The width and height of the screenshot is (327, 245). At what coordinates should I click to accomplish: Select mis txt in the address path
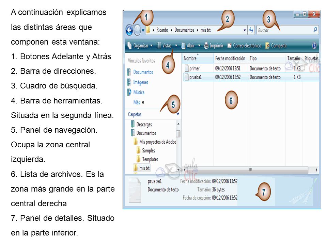click(205, 30)
